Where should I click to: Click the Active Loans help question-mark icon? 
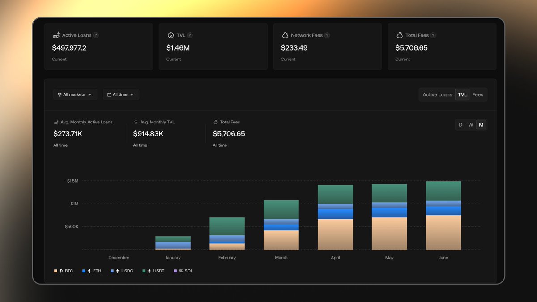point(96,35)
